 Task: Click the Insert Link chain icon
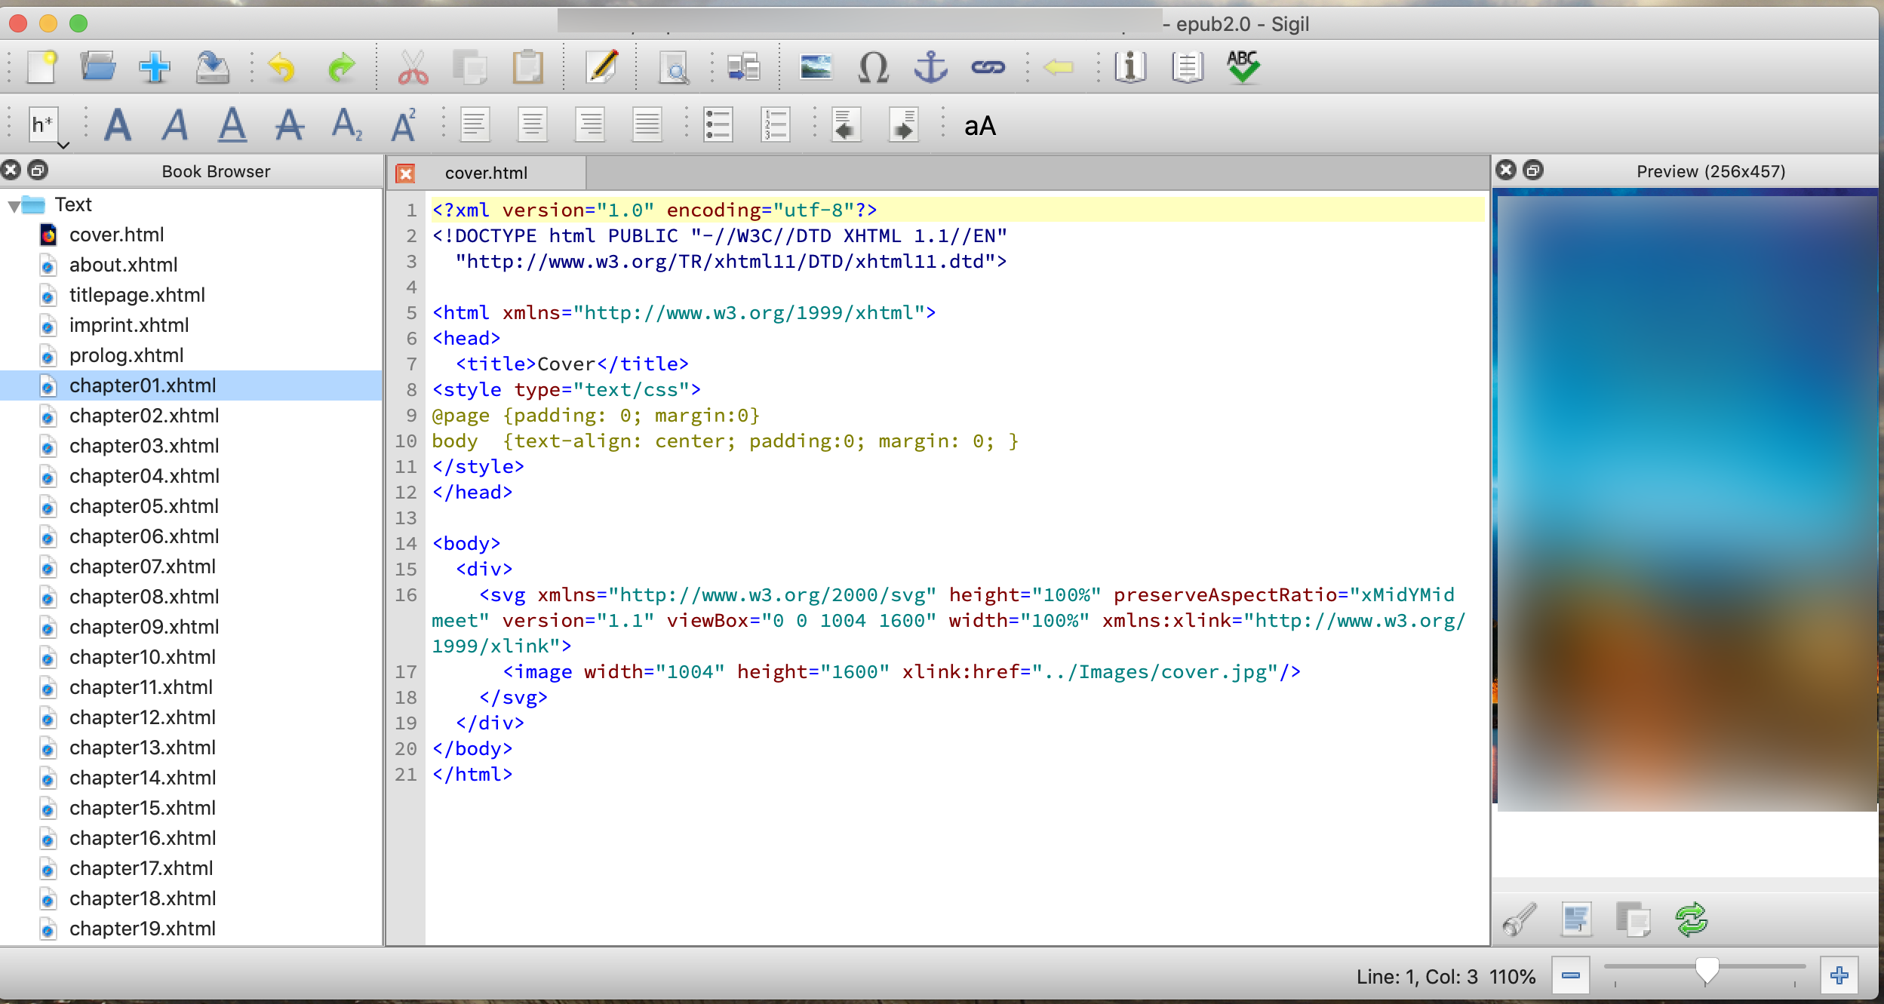click(988, 68)
